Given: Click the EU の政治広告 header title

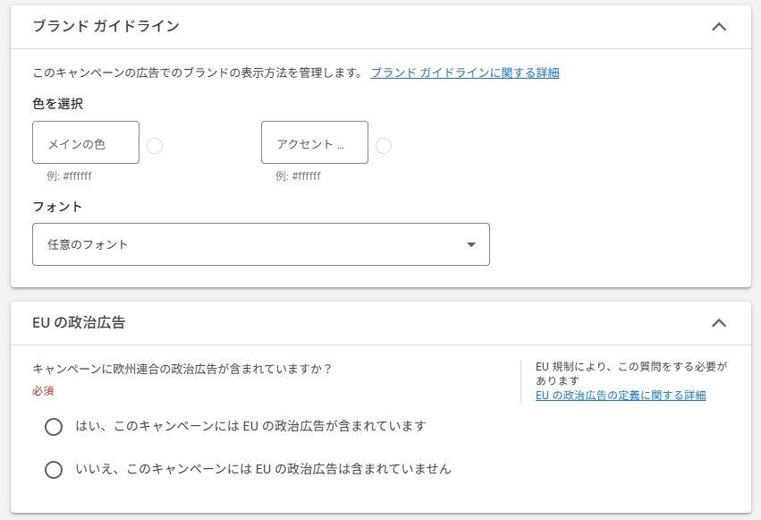Looking at the screenshot, I should [x=79, y=323].
